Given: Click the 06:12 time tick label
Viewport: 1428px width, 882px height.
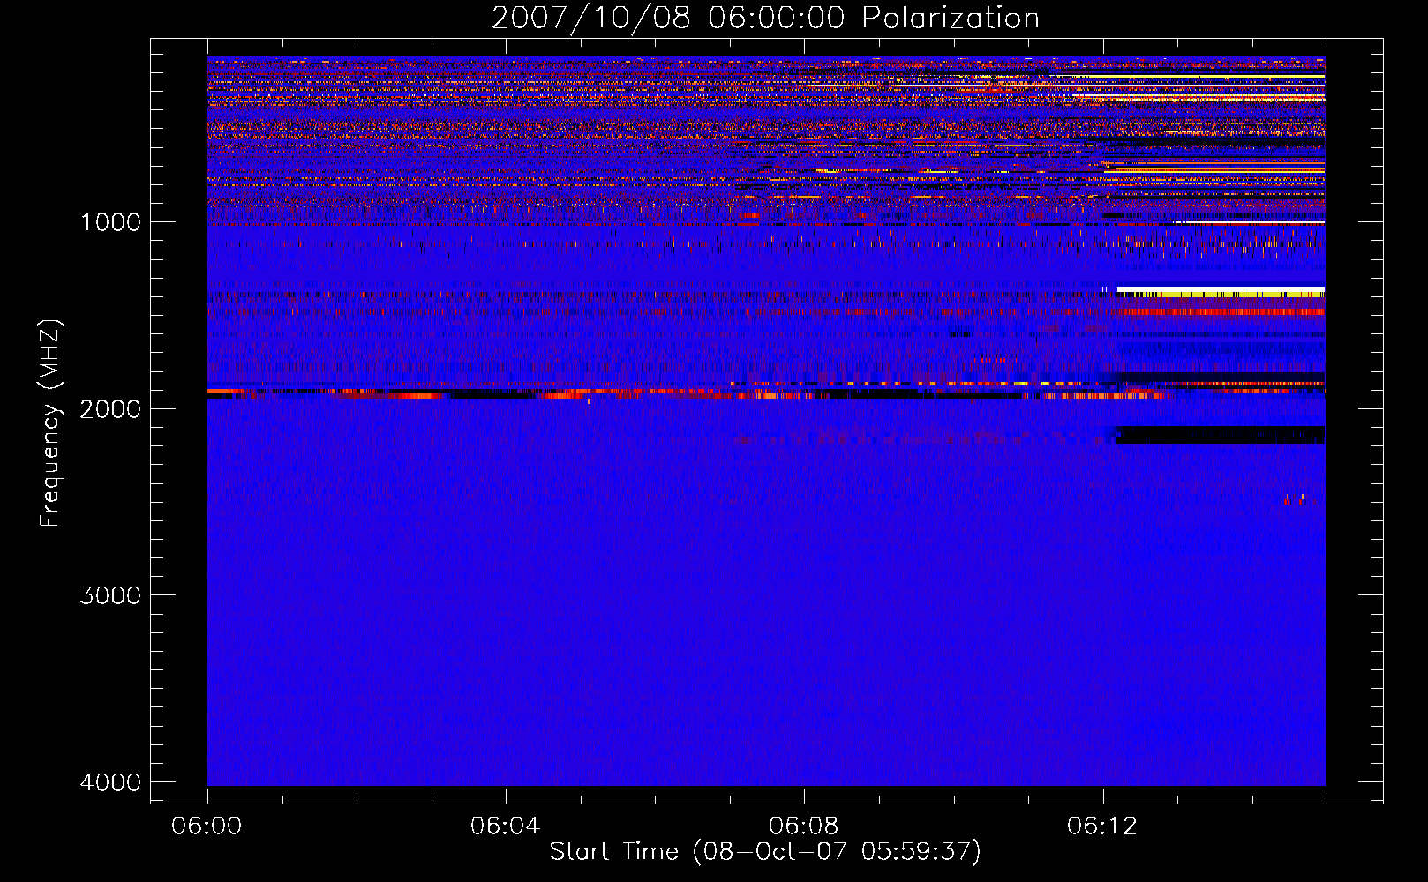Looking at the screenshot, I should 1102,826.
